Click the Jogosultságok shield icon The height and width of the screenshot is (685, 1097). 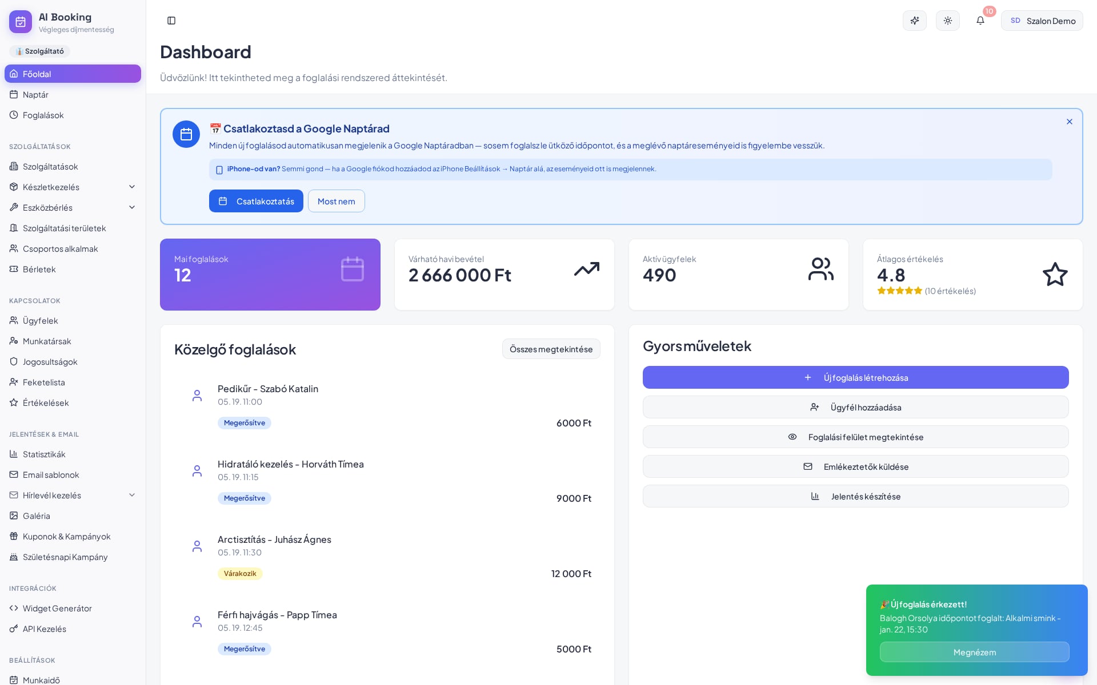(x=14, y=361)
